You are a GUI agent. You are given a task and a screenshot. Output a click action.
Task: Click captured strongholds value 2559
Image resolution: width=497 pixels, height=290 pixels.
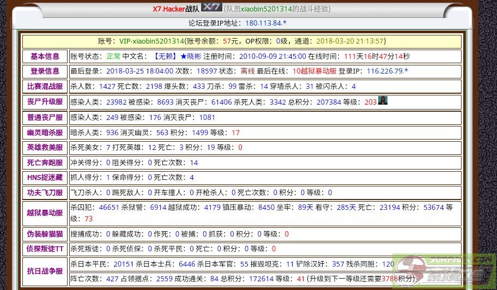[x=165, y=279]
